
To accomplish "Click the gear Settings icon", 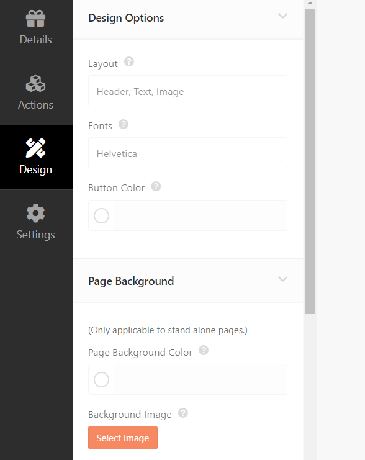I will (x=35, y=213).
